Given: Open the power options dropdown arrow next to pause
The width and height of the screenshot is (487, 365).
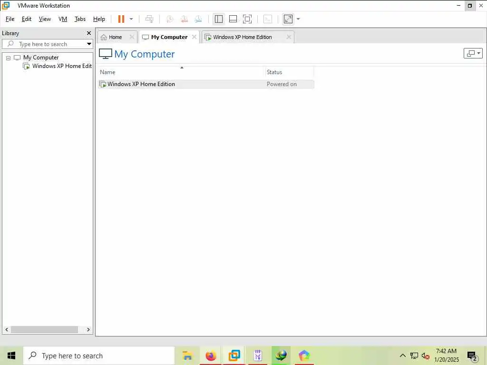Looking at the screenshot, I should (x=131, y=19).
